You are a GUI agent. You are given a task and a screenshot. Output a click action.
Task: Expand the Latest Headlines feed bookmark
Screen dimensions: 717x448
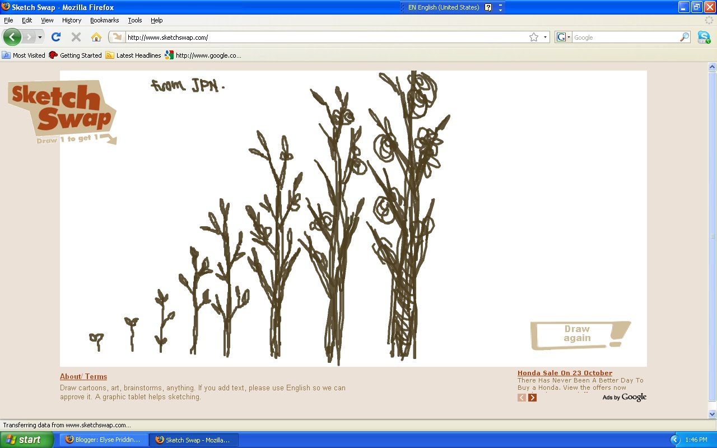133,55
